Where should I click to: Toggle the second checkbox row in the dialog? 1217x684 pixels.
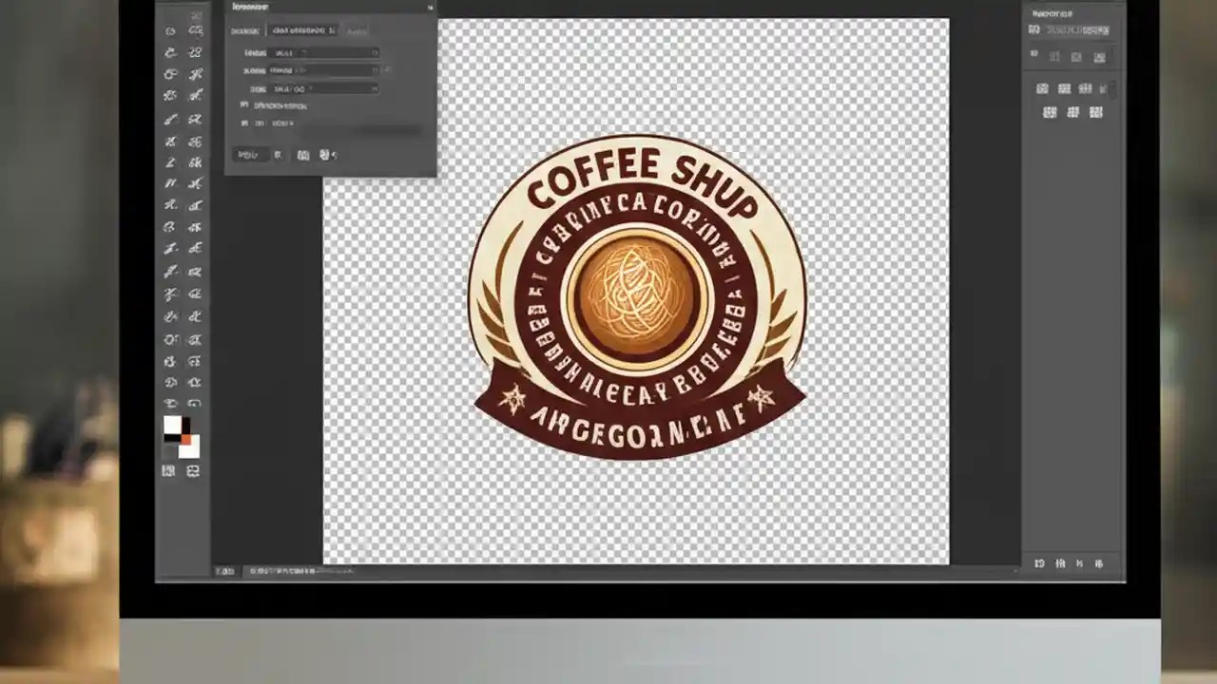coord(245,123)
